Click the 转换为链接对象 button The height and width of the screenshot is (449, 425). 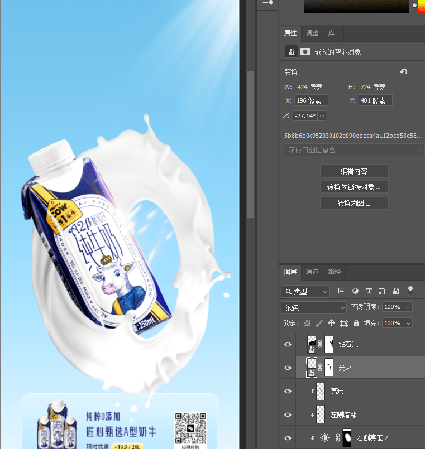354,187
